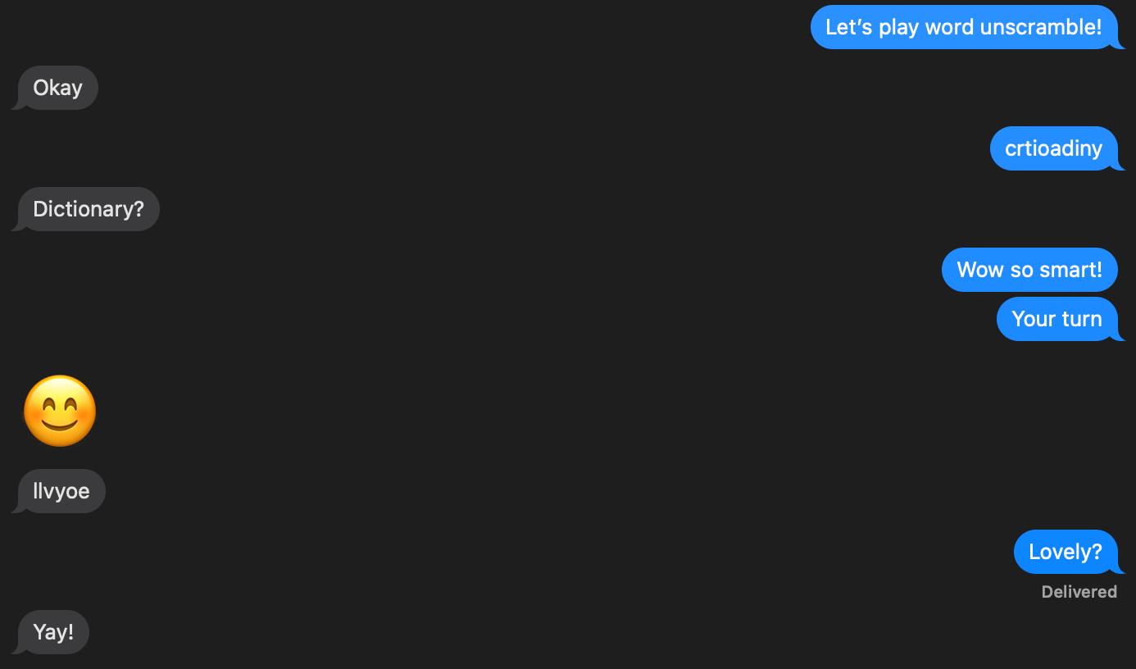Select the "Let's play word unscramble!" bubble
The height and width of the screenshot is (669, 1136).
(x=965, y=27)
